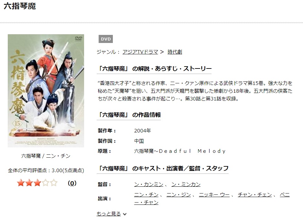Open director ン・カンミン's page
Image resolution: width=303 pixels, height=220 pixels.
(149, 184)
